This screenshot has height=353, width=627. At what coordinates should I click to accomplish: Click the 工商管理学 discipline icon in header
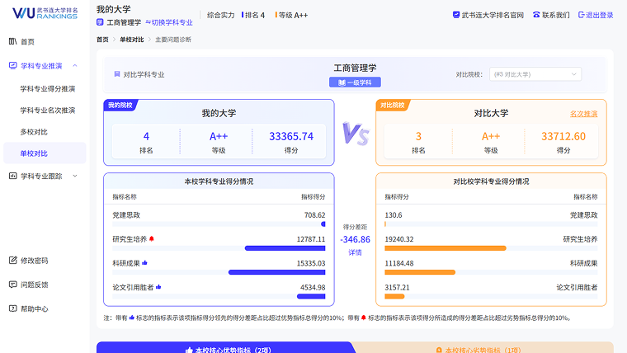pyautogui.click(x=100, y=22)
